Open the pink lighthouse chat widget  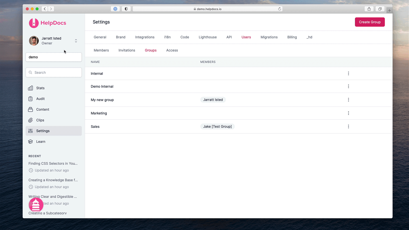point(36,205)
